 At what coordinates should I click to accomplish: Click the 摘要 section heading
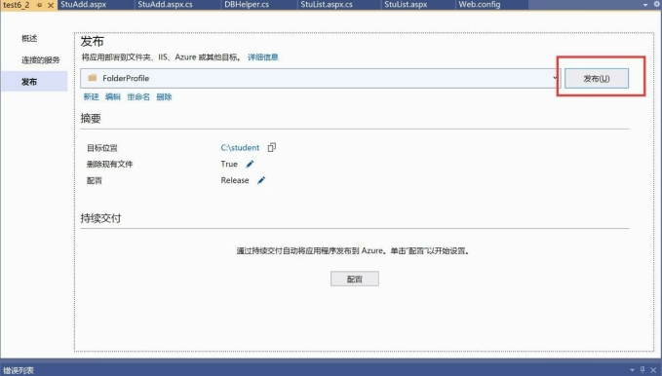[x=91, y=119]
